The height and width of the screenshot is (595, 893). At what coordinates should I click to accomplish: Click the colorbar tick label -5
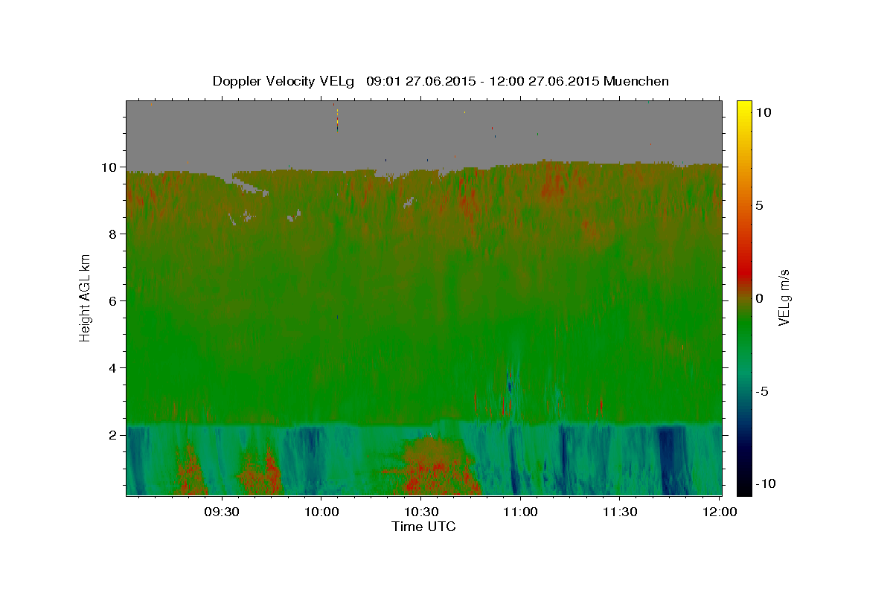(x=764, y=391)
